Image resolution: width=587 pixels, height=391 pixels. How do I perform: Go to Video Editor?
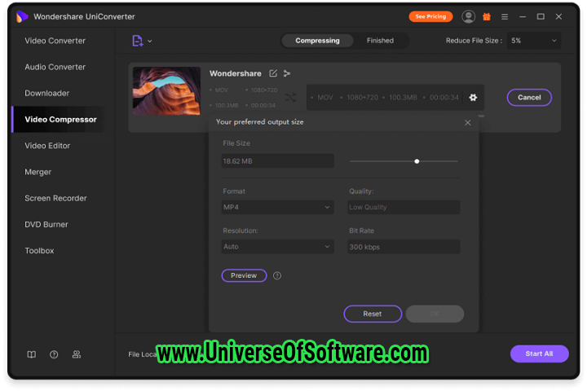click(x=47, y=146)
